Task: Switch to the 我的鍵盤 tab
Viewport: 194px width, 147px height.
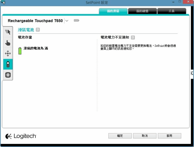Action: click(142, 11)
